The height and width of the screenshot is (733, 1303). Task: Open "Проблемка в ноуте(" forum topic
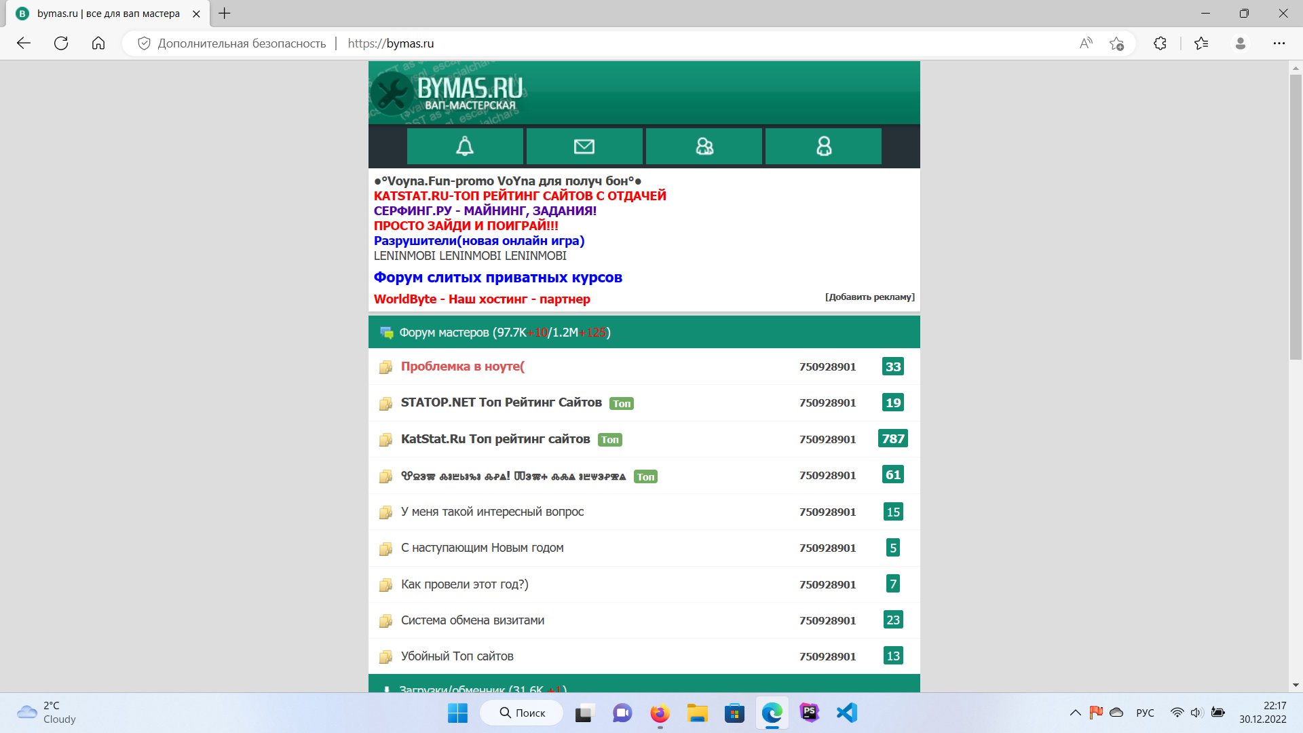462,366
